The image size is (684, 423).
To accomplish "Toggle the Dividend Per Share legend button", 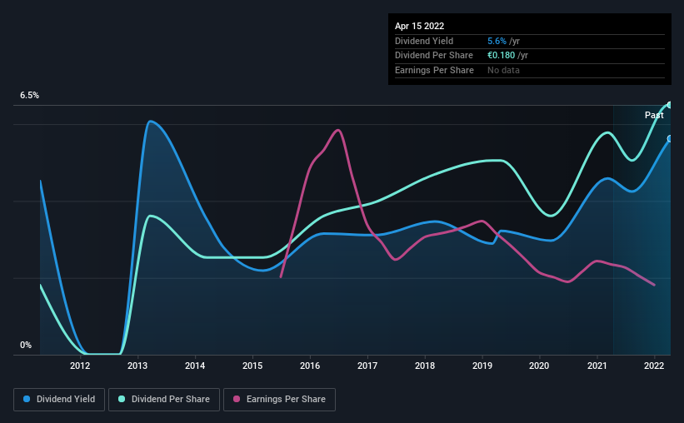I will [x=164, y=400].
